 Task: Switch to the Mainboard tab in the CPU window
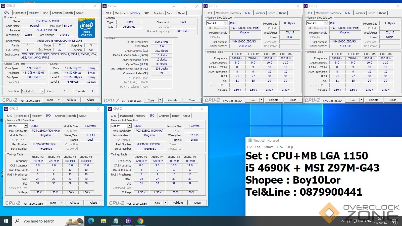pos(20,13)
